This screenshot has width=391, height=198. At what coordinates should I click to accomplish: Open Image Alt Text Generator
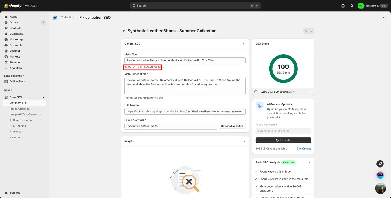(x=25, y=114)
